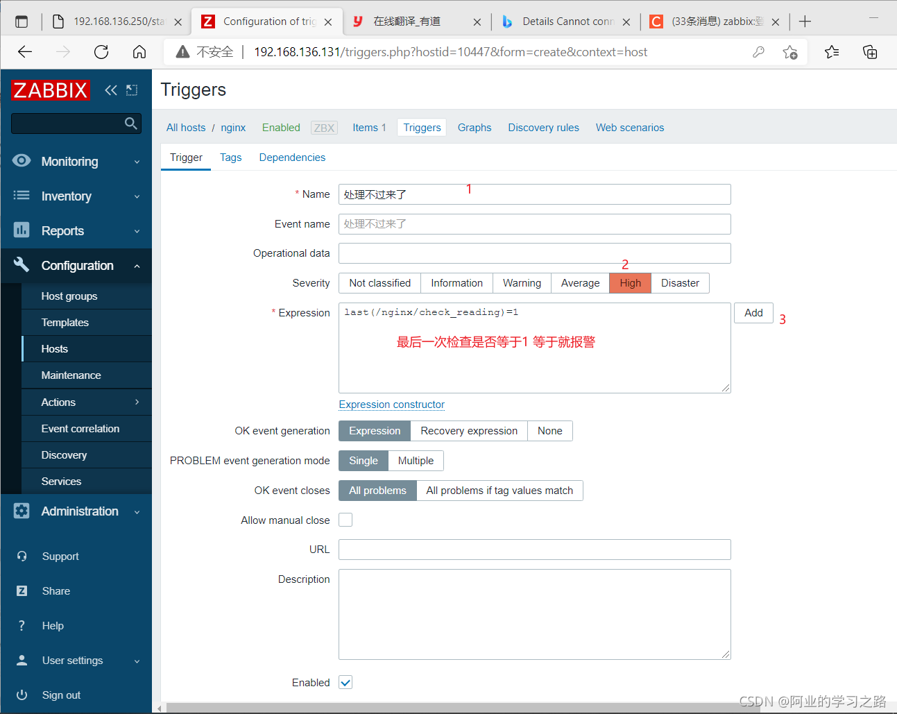Open new browser tab plus icon
This screenshot has height=714, width=897.
805,22
